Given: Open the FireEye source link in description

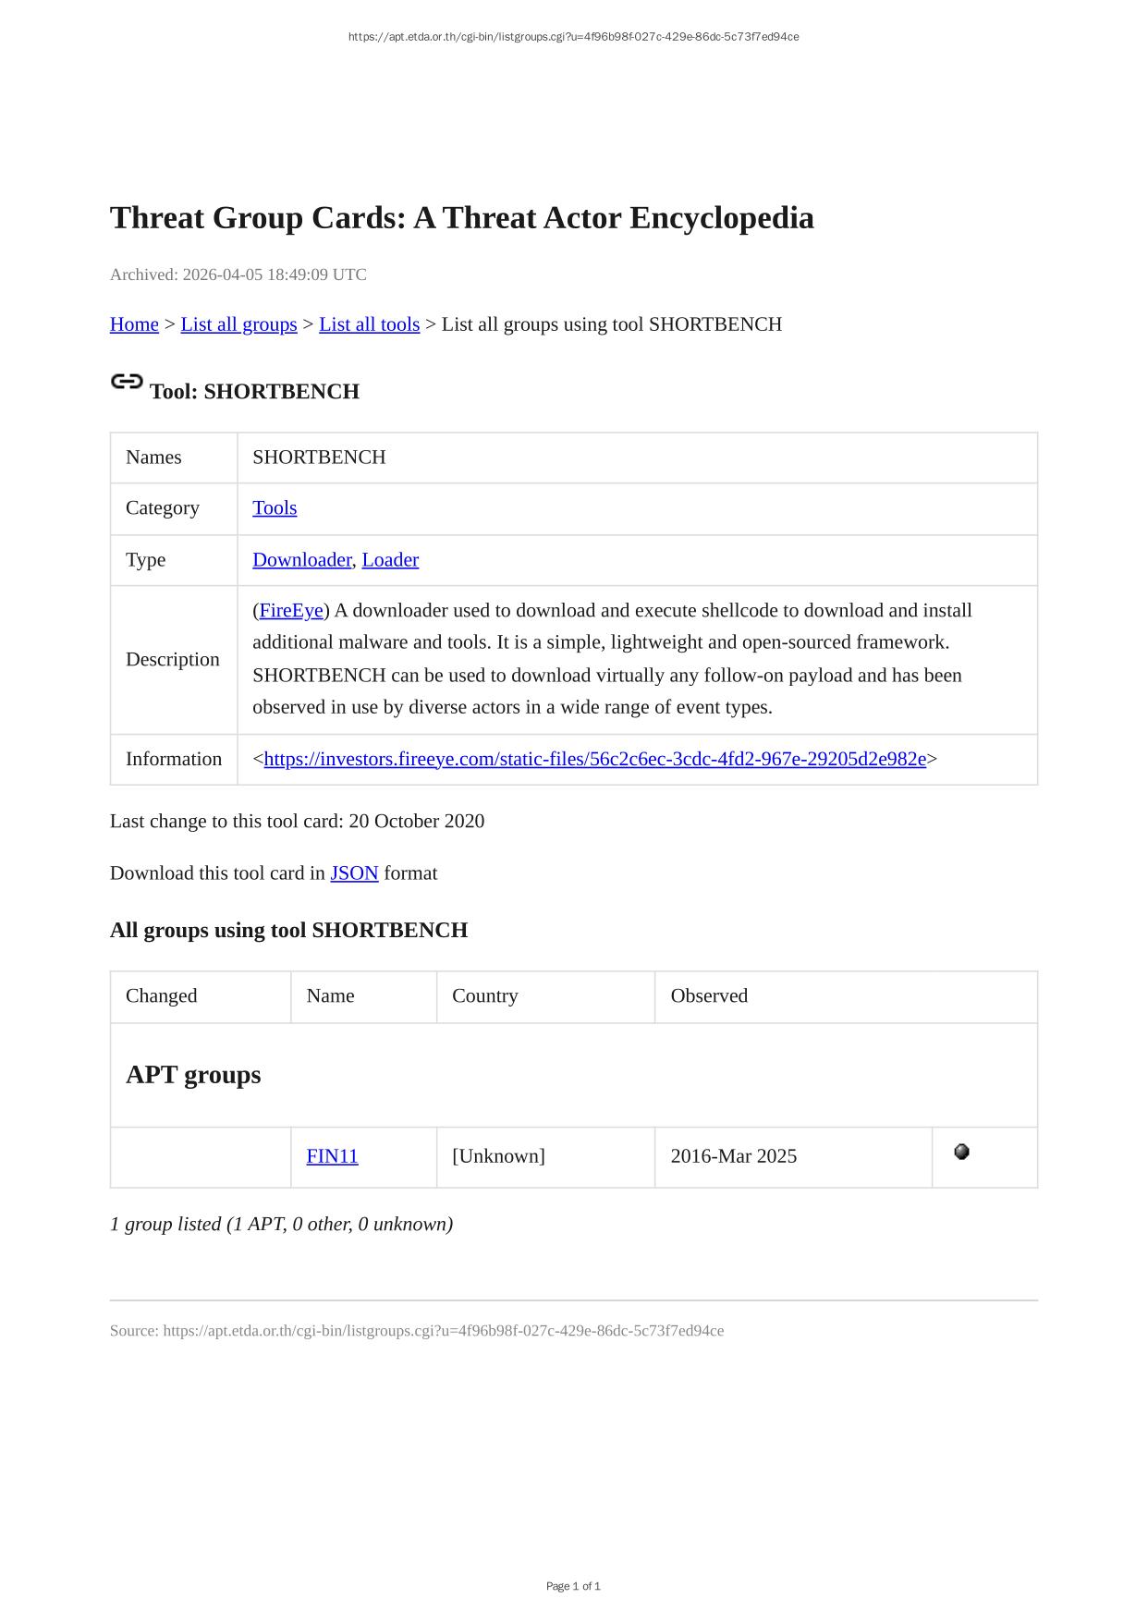Looking at the screenshot, I should 291,611.
